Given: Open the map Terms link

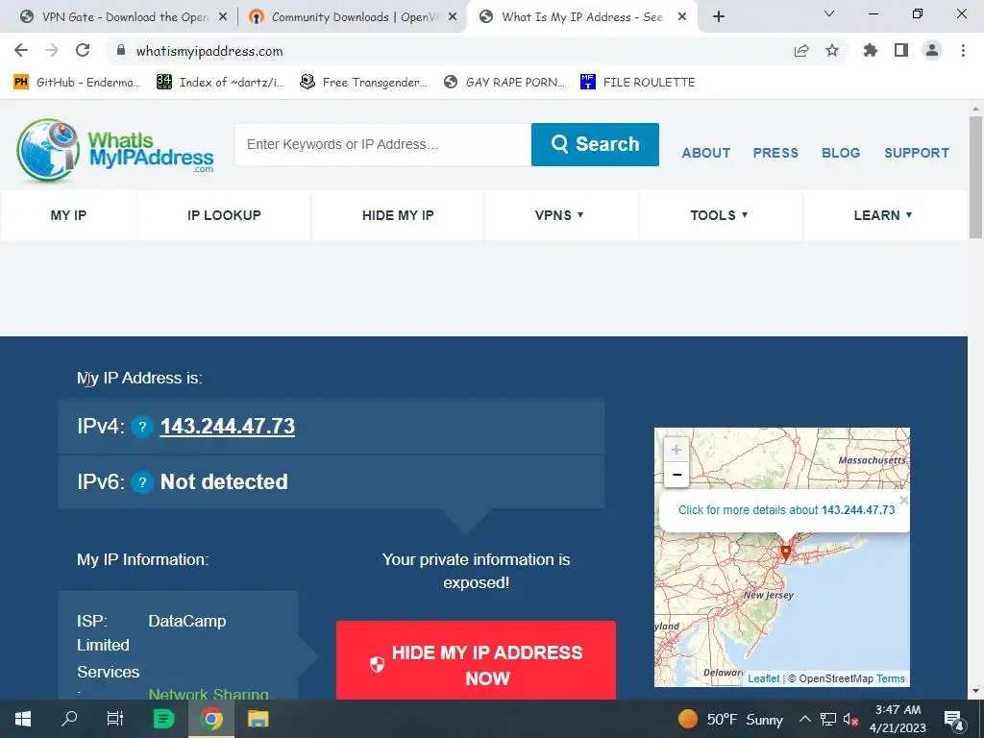Looking at the screenshot, I should [891, 678].
